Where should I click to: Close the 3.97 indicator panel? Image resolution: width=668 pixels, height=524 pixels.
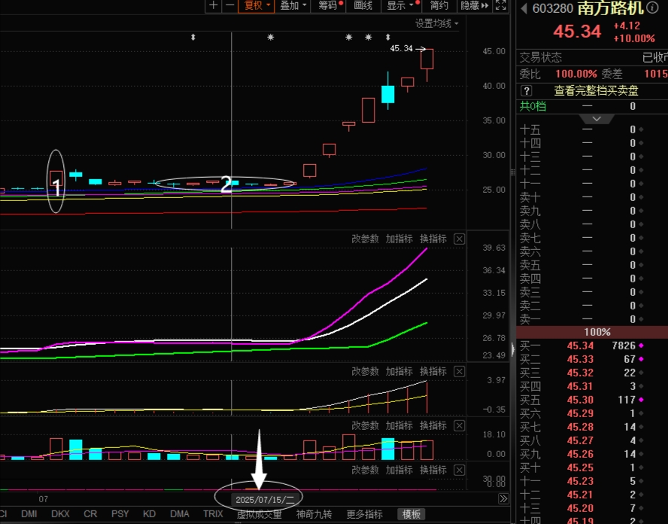point(459,372)
